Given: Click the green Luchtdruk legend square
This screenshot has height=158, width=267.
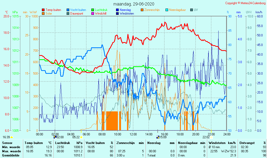Looking at the screenshot, I should (x=93, y=10).
